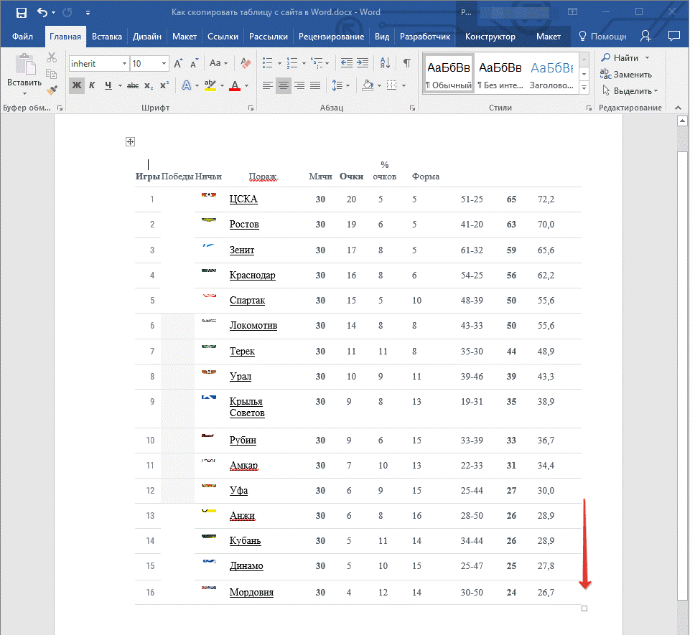
Task: Start a bulleted list
Action: coord(267,63)
